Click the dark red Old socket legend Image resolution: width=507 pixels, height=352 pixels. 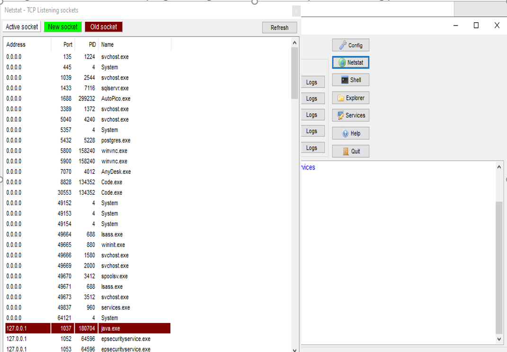[x=104, y=27]
